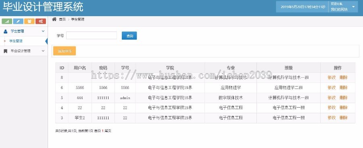This screenshot has width=363, height=148.
Task: Click 班级 cell 应用物理学二班
Action: click(x=288, y=88)
